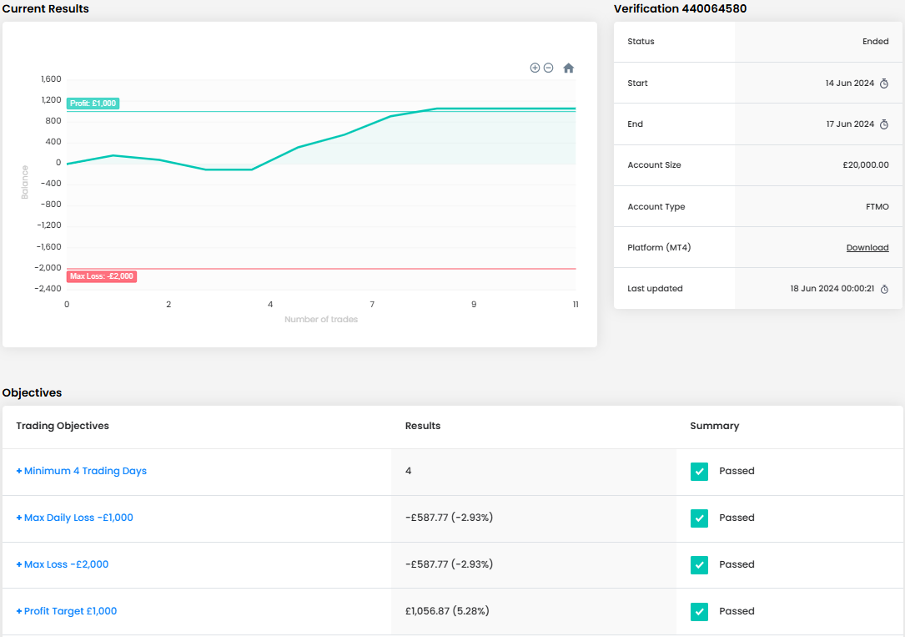905x637 pixels.
Task: Click the Profit: £1,000 chart label
Action: [93, 104]
